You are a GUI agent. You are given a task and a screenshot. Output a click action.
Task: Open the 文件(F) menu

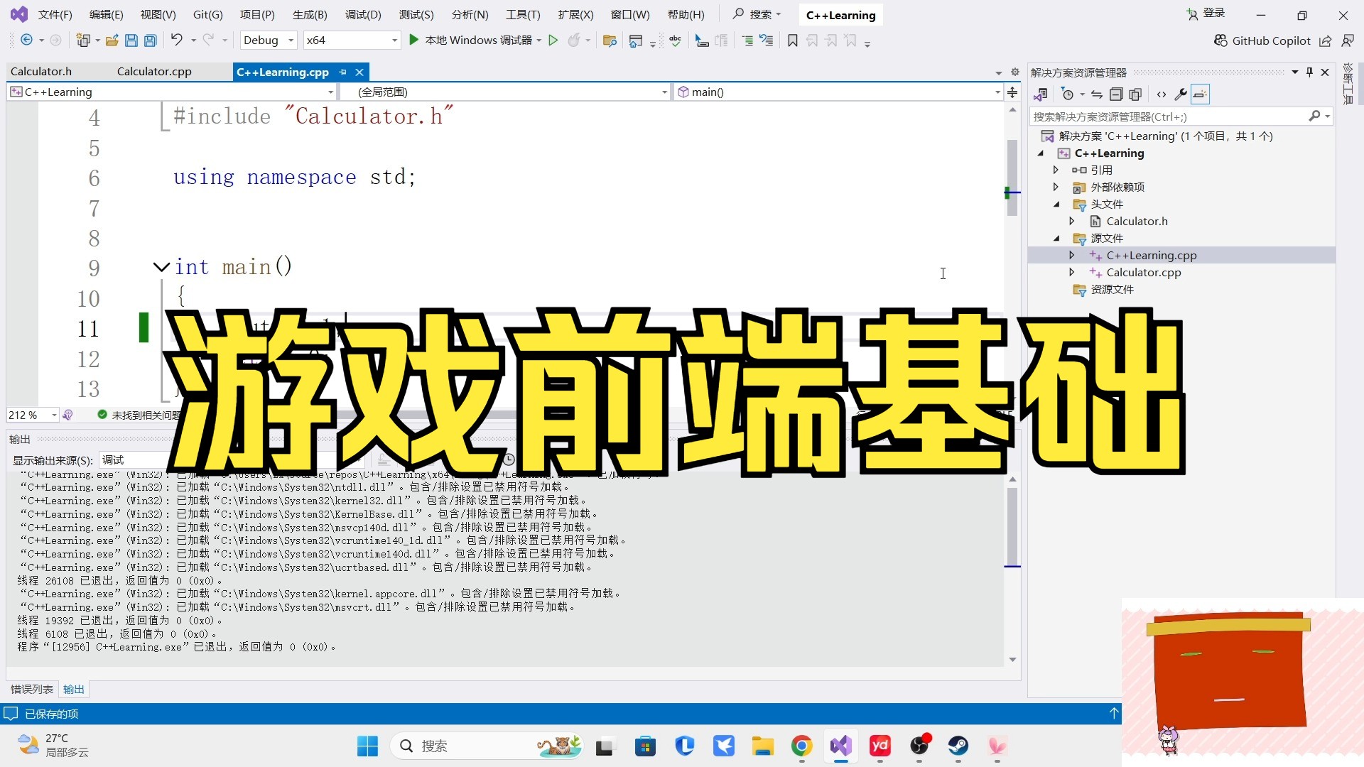pyautogui.click(x=55, y=15)
